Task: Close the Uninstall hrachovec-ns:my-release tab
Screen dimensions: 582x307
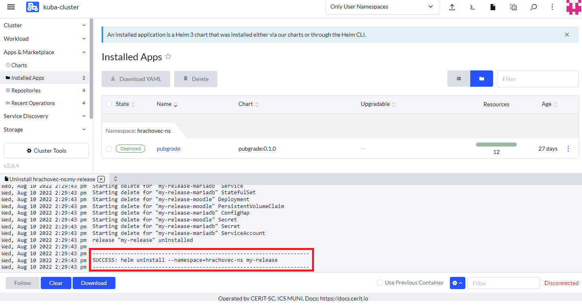Action: 101,179
